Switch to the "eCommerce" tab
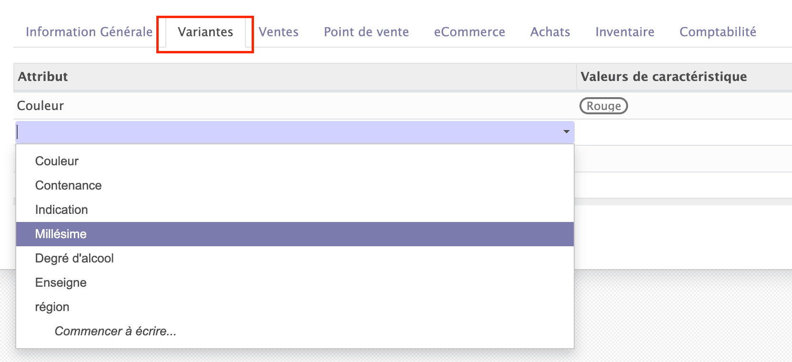Viewport: 792px width, 362px height. (x=469, y=32)
